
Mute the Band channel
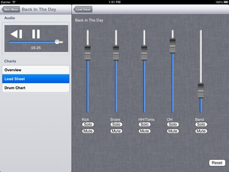point(201,131)
